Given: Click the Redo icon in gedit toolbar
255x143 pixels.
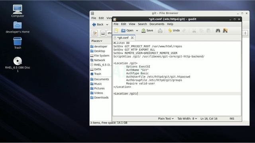Looking at the screenshot, I should click(184, 31).
